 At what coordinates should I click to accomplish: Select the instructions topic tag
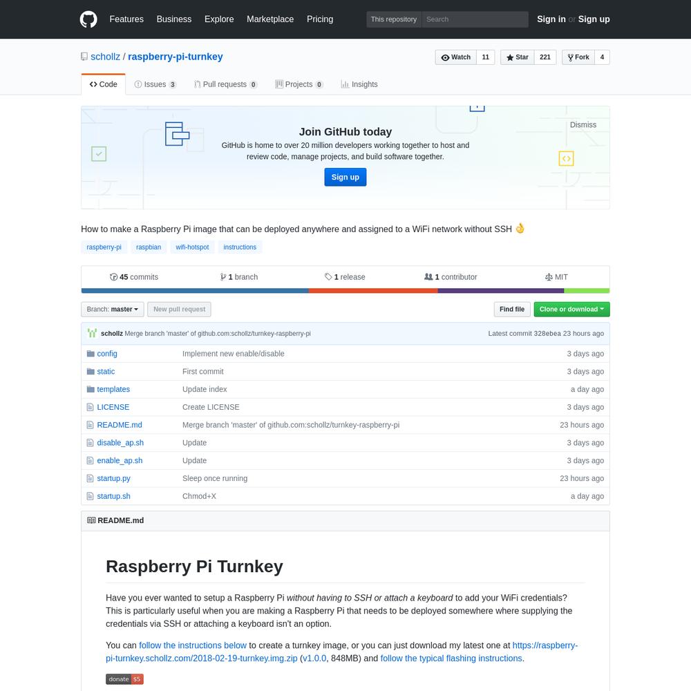coord(240,247)
